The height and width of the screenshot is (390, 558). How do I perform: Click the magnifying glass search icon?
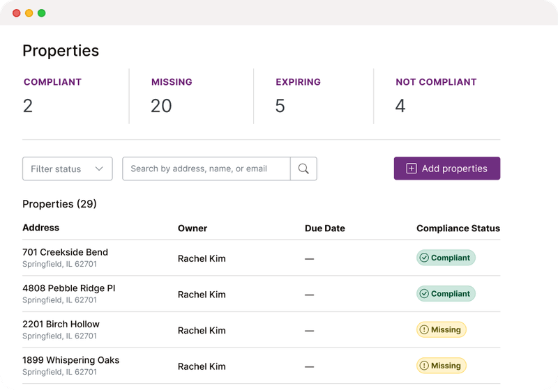303,169
